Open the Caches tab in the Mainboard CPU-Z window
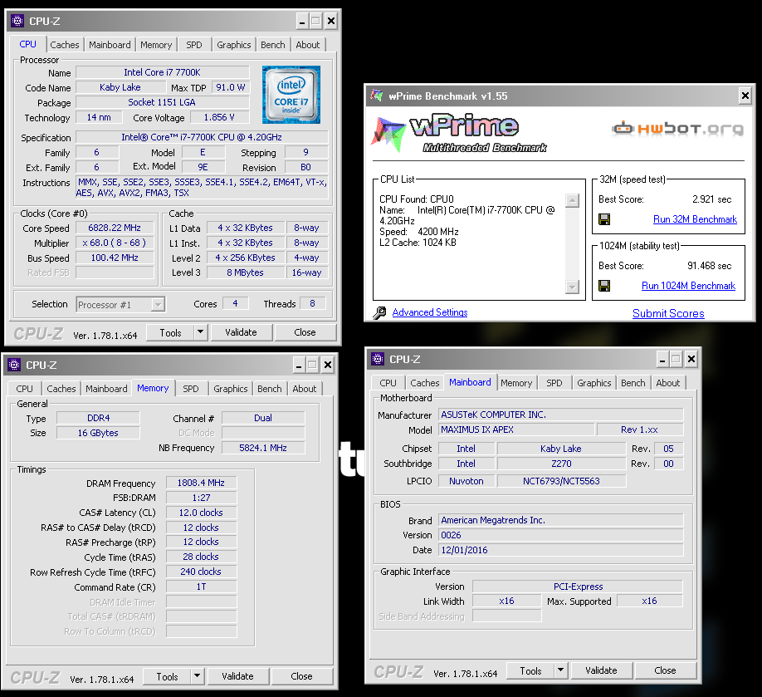This screenshot has height=697, width=762. click(x=424, y=383)
